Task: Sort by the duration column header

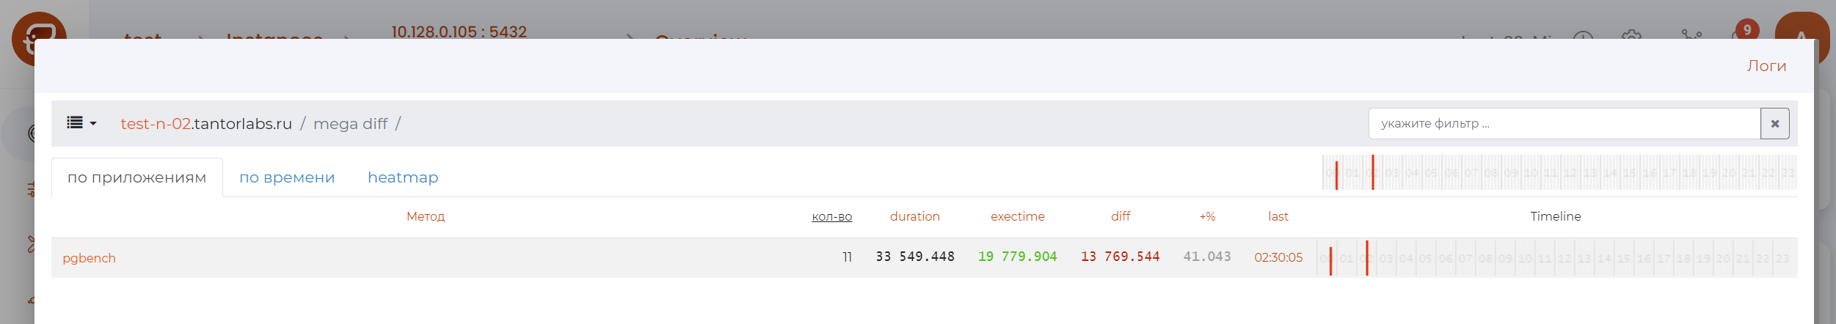Action: point(914,217)
